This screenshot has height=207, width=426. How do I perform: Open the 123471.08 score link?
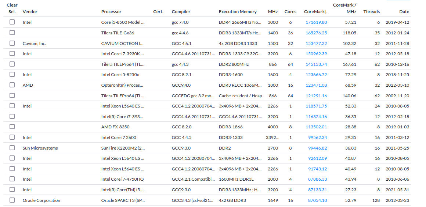316,85
